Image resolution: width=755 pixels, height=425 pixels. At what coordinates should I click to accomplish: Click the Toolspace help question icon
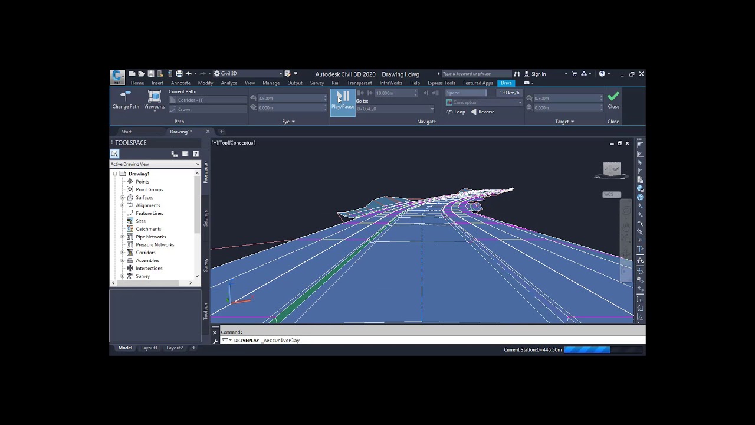196,153
